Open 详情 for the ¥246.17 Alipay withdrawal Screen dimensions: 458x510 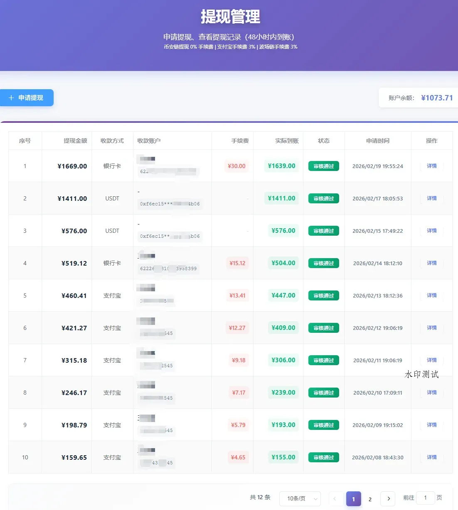tap(431, 392)
